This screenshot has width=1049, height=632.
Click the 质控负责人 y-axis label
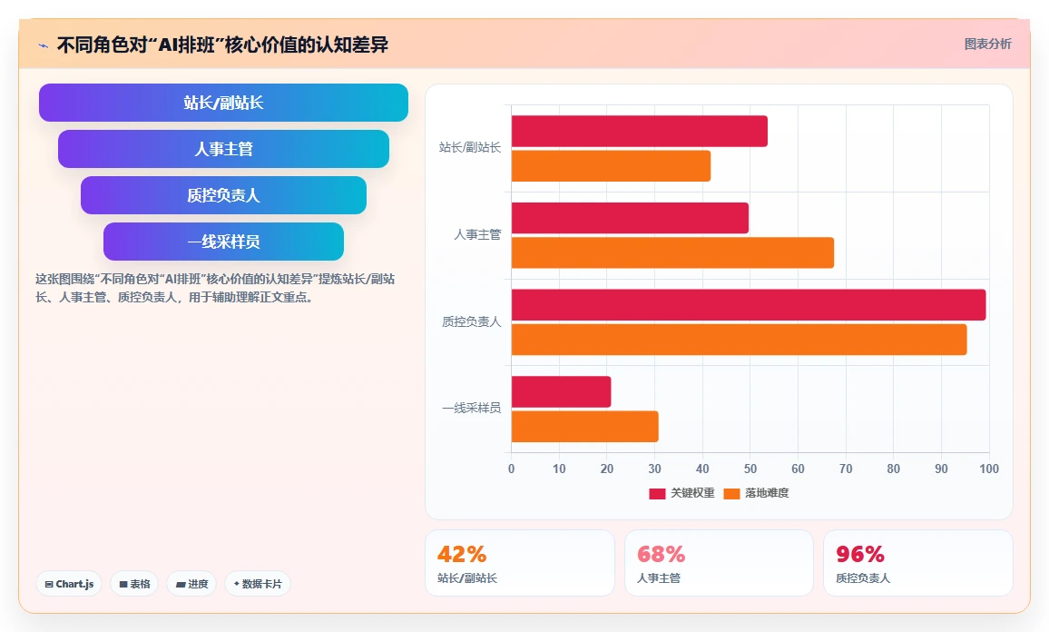[x=471, y=321]
